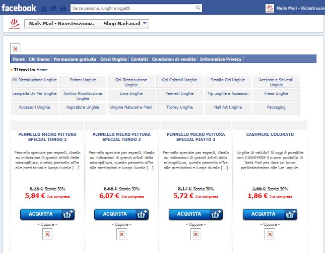The height and width of the screenshot is (253, 325).
Task: Click Nails Mail - Ricostruzio profile name in header
Action: (300, 8)
